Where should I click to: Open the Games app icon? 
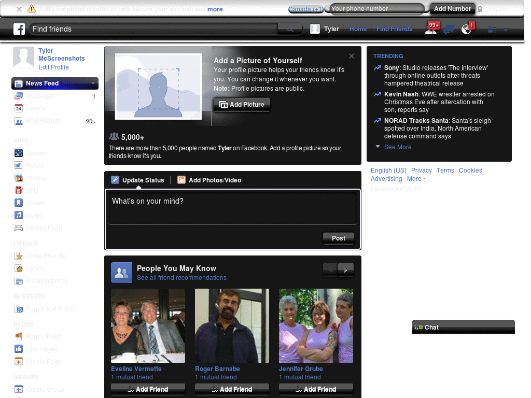(19, 153)
